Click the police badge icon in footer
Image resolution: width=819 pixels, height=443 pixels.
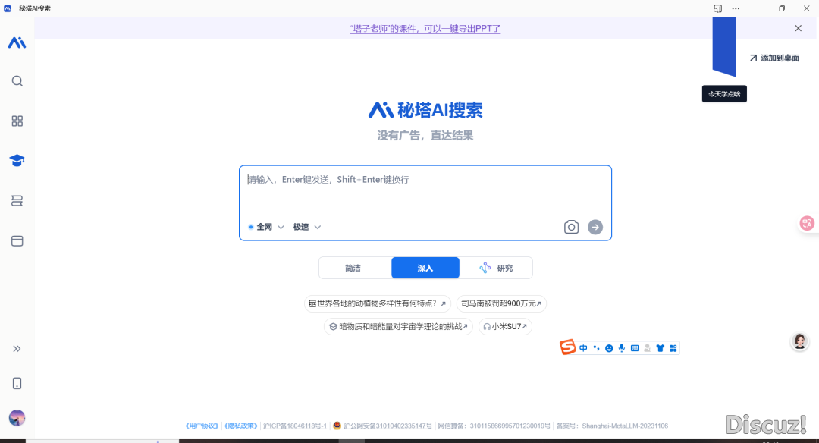point(337,426)
